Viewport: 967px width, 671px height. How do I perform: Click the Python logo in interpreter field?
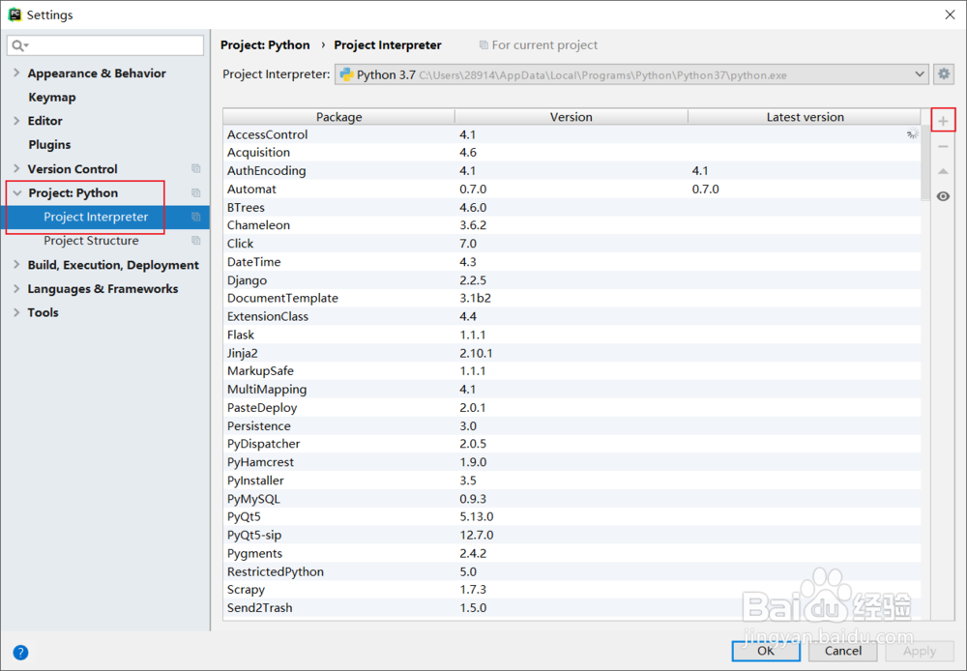pyautogui.click(x=346, y=74)
